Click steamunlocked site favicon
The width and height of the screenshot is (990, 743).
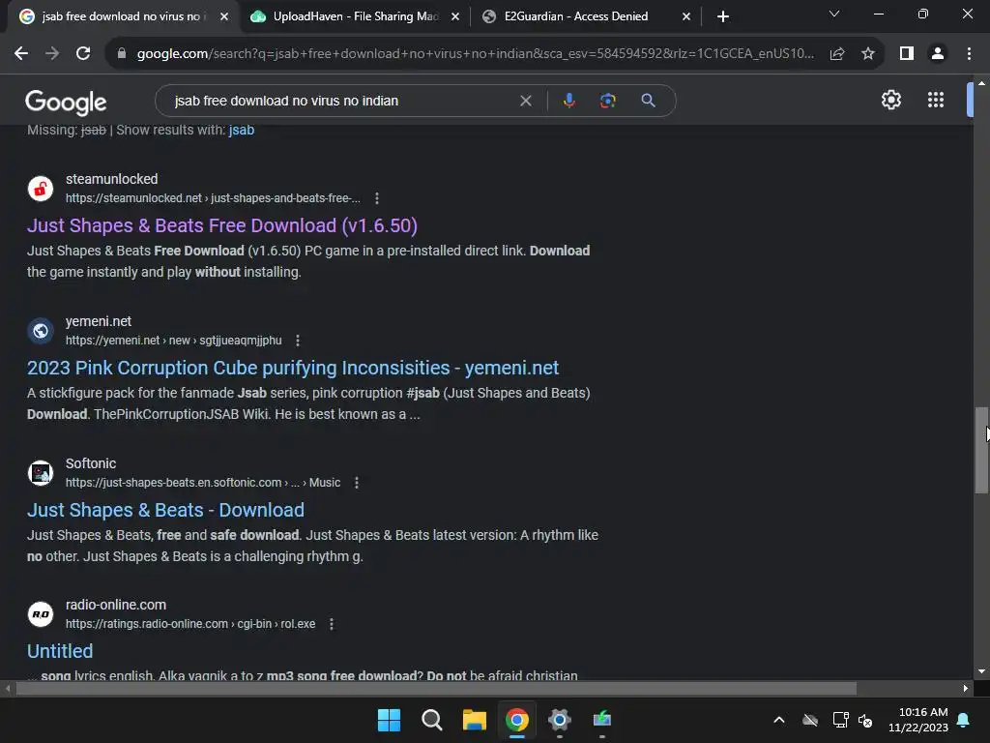click(x=41, y=189)
